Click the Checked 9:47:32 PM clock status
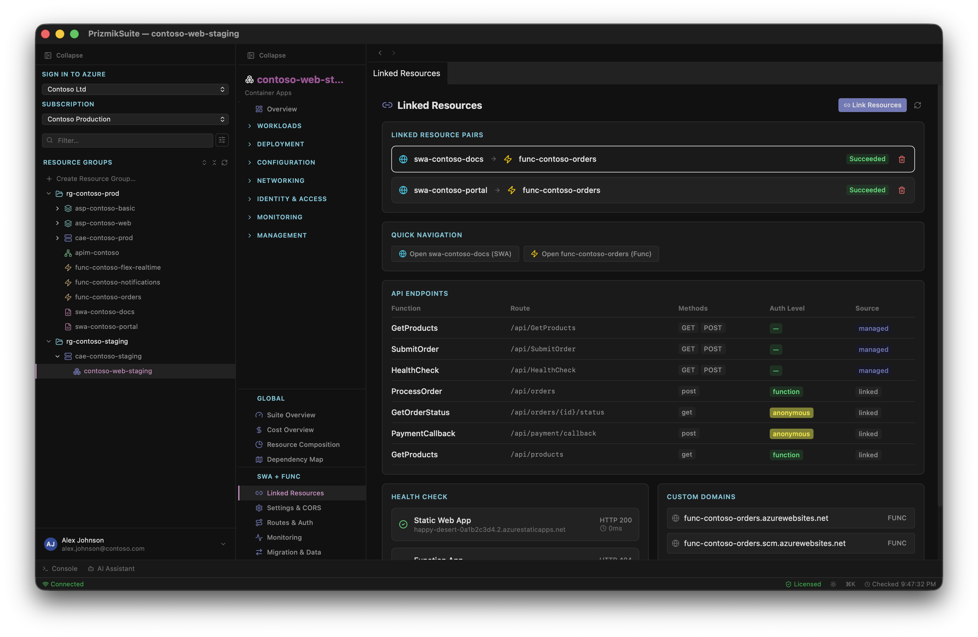Viewport: 978px width, 637px height. [x=900, y=584]
